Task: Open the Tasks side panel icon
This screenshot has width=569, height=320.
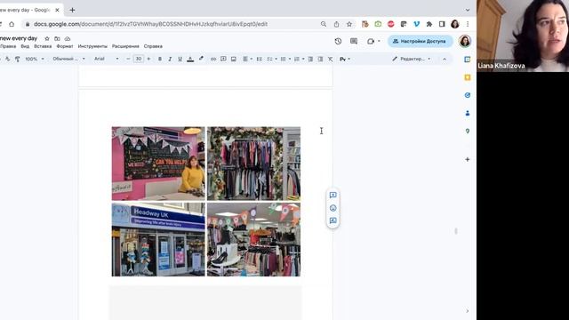Action: click(468, 95)
